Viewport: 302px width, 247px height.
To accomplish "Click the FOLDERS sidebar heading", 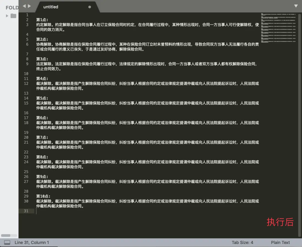I will pyautogui.click(x=12, y=8).
